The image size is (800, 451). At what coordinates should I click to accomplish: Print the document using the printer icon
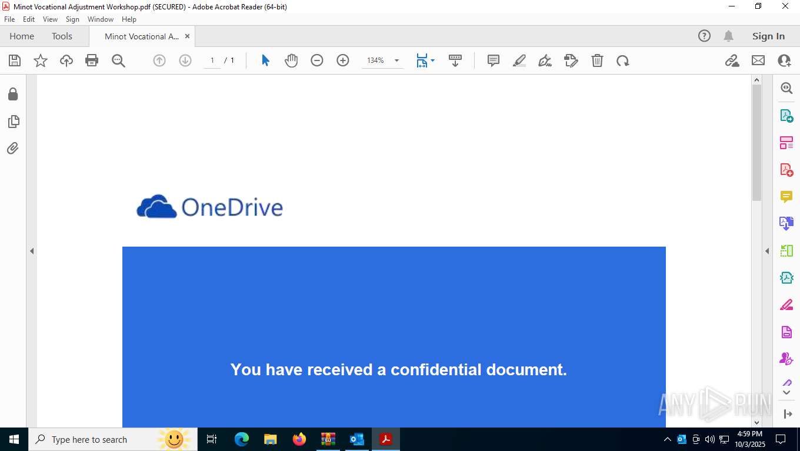click(92, 60)
